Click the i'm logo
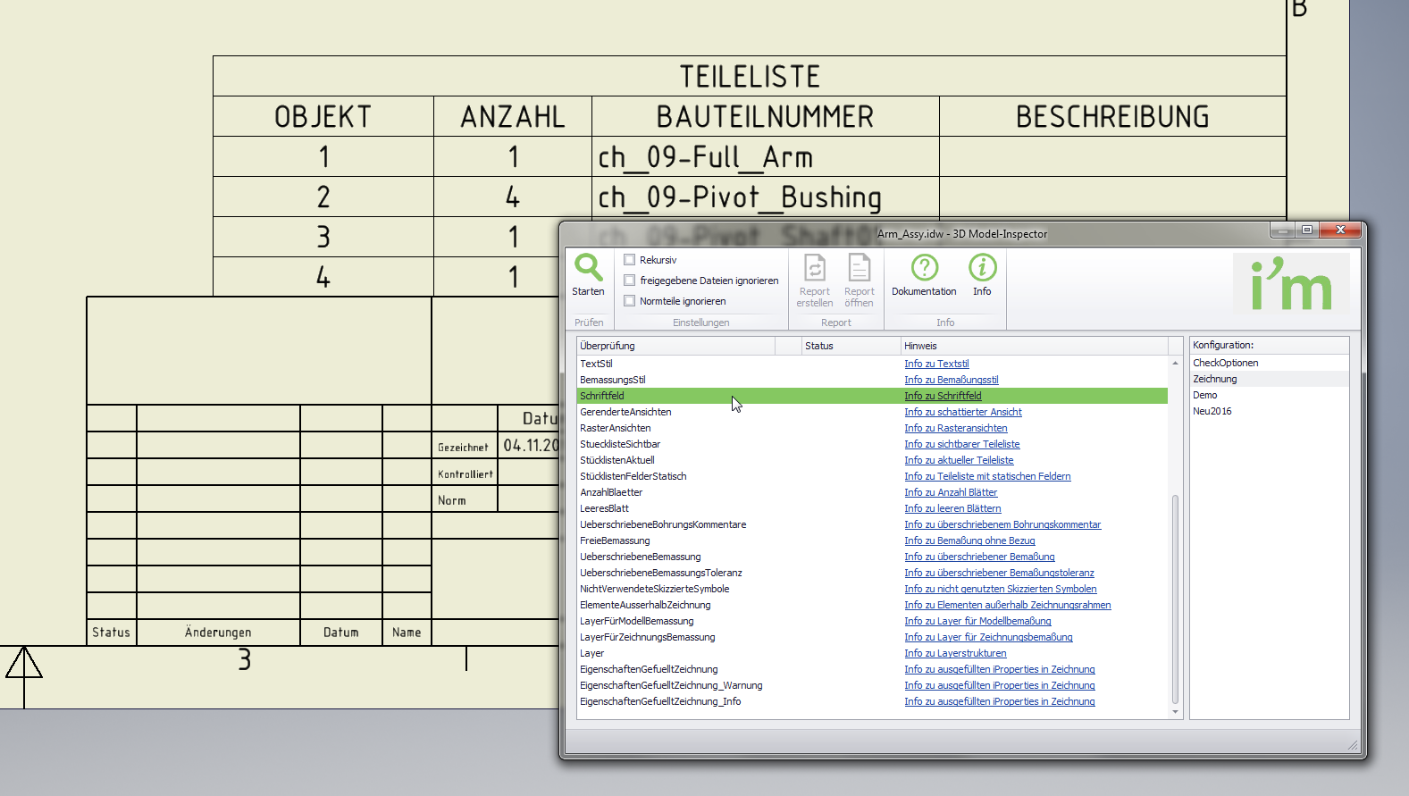Viewport: 1409px width, 796px height. (x=1291, y=283)
